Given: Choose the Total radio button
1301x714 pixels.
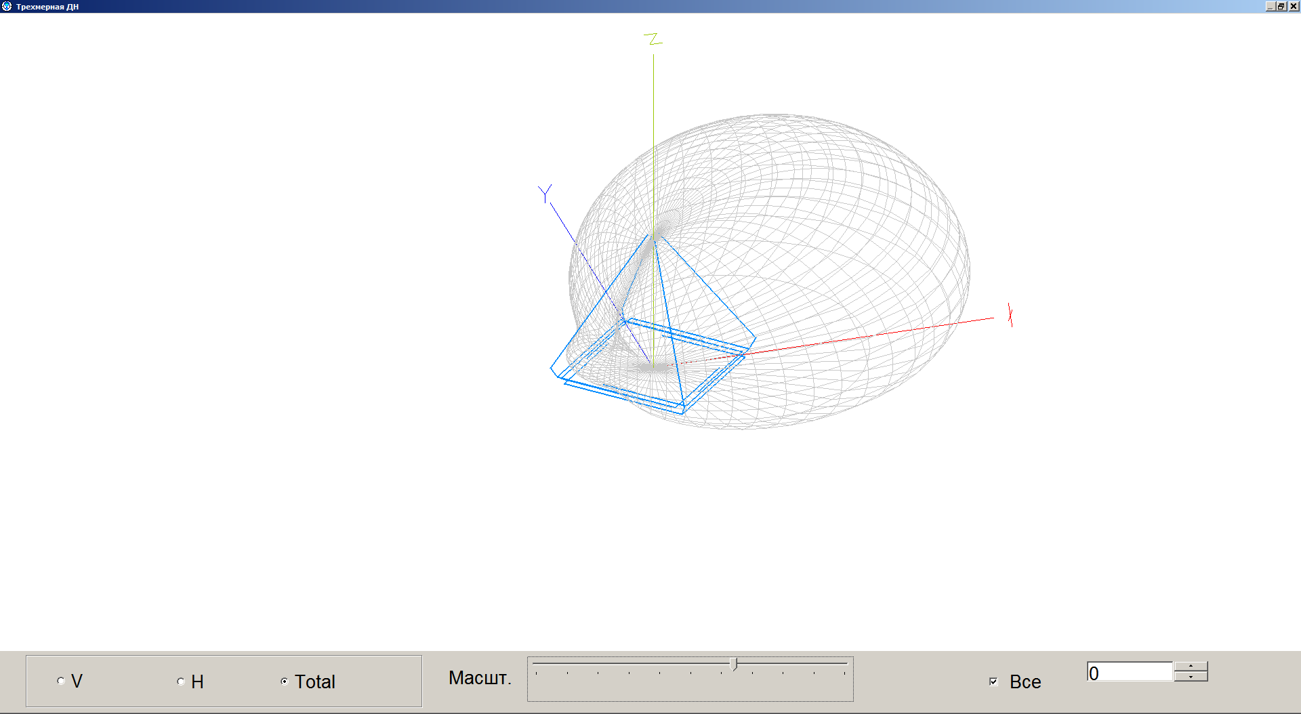Looking at the screenshot, I should tap(285, 681).
